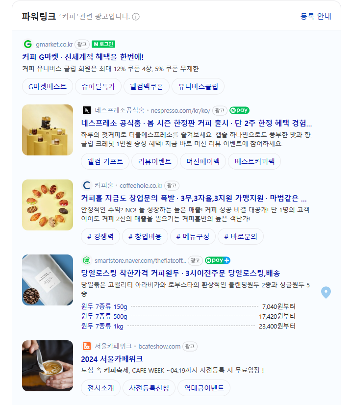Select the # 창업비용 tag

pos(145,236)
